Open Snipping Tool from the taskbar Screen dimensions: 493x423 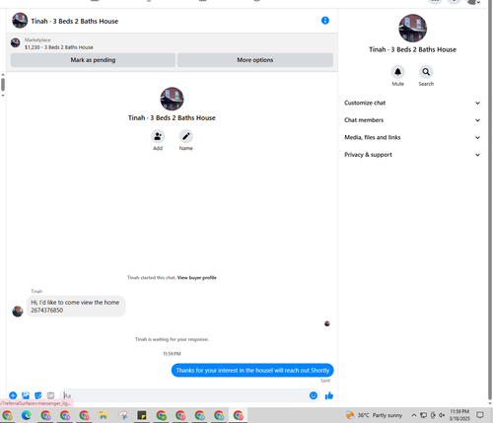(122, 415)
